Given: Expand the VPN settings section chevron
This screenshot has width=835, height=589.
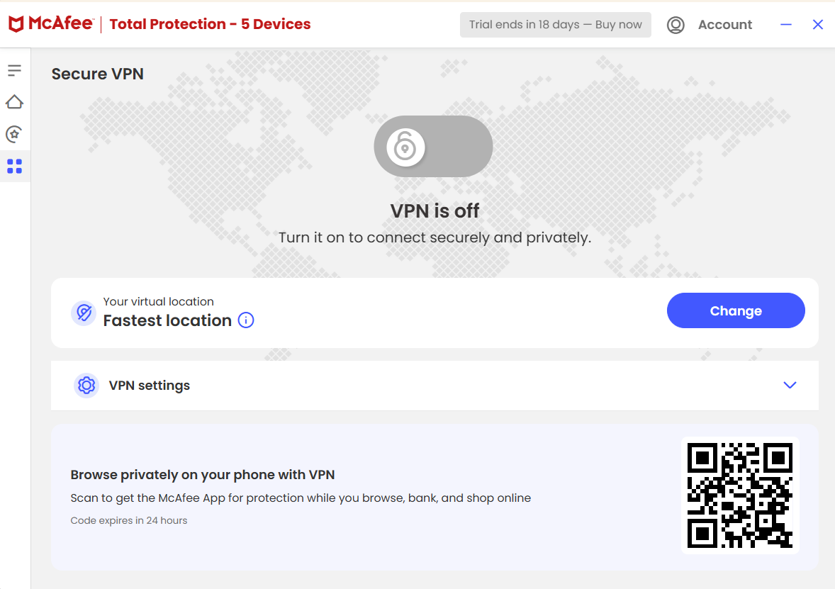Looking at the screenshot, I should click(x=790, y=385).
